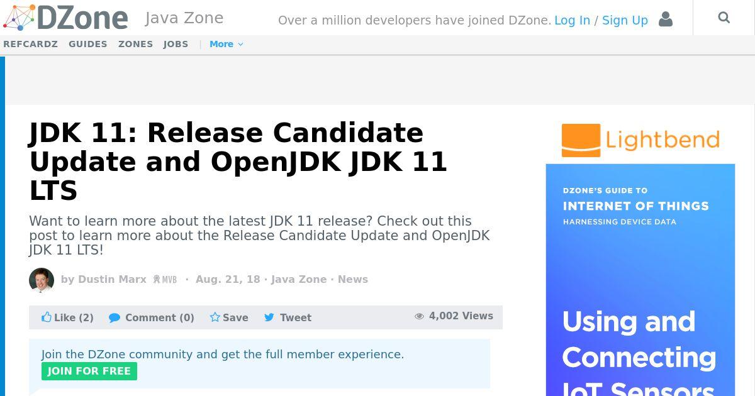Image resolution: width=755 pixels, height=396 pixels.
Task: Click Dustin Marx's avatar photo
Action: click(x=42, y=280)
